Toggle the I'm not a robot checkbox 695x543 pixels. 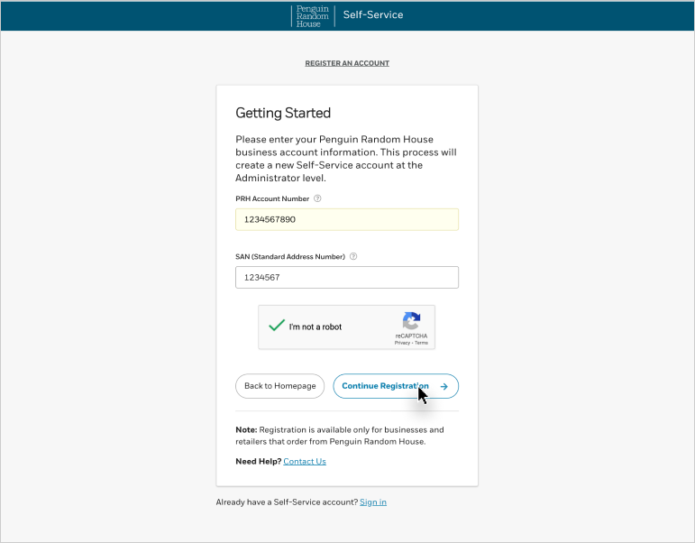[276, 326]
